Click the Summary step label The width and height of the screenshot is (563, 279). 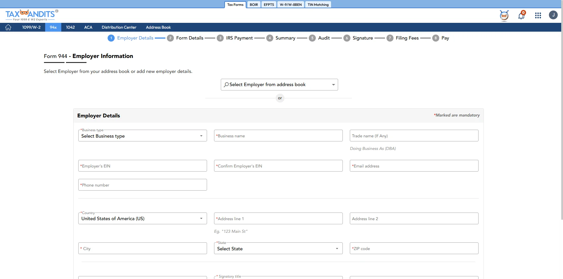pos(285,38)
